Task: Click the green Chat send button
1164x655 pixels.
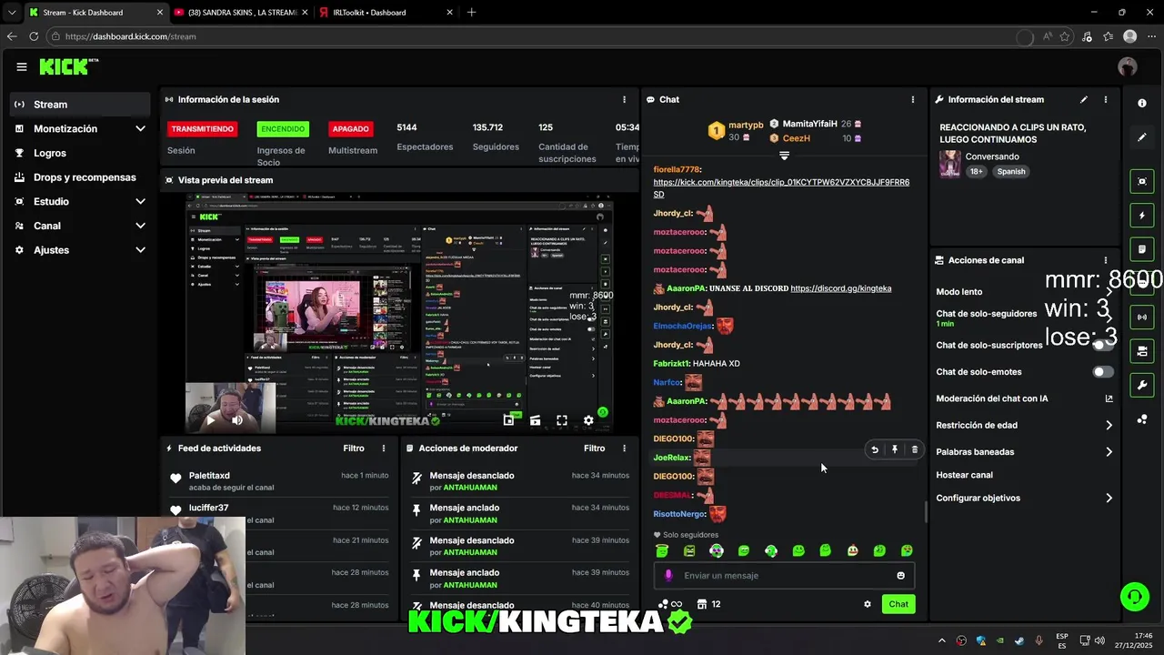Action: [x=898, y=604]
